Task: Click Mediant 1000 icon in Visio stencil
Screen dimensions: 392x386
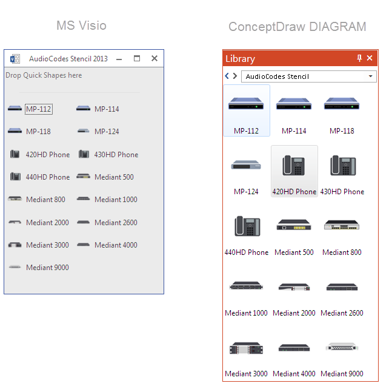Action: tap(83, 199)
